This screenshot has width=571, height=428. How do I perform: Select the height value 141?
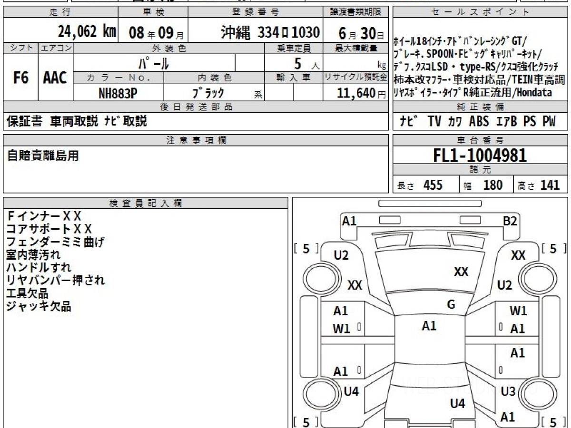[550, 185]
